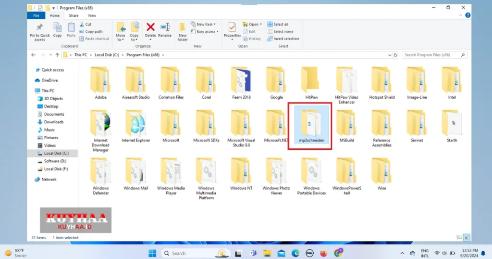
Task: Click the taskbar clock and date
Action: point(470,253)
